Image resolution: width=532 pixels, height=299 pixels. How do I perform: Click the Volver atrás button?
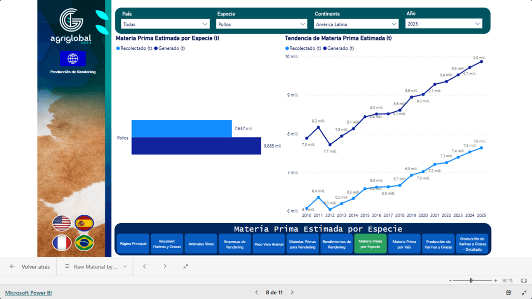[30, 266]
